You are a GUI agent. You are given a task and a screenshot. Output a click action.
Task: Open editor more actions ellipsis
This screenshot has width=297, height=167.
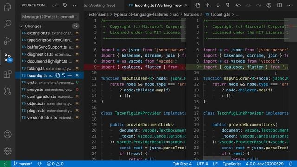290,5
